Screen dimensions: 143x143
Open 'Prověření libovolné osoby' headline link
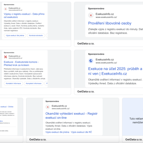110,23
